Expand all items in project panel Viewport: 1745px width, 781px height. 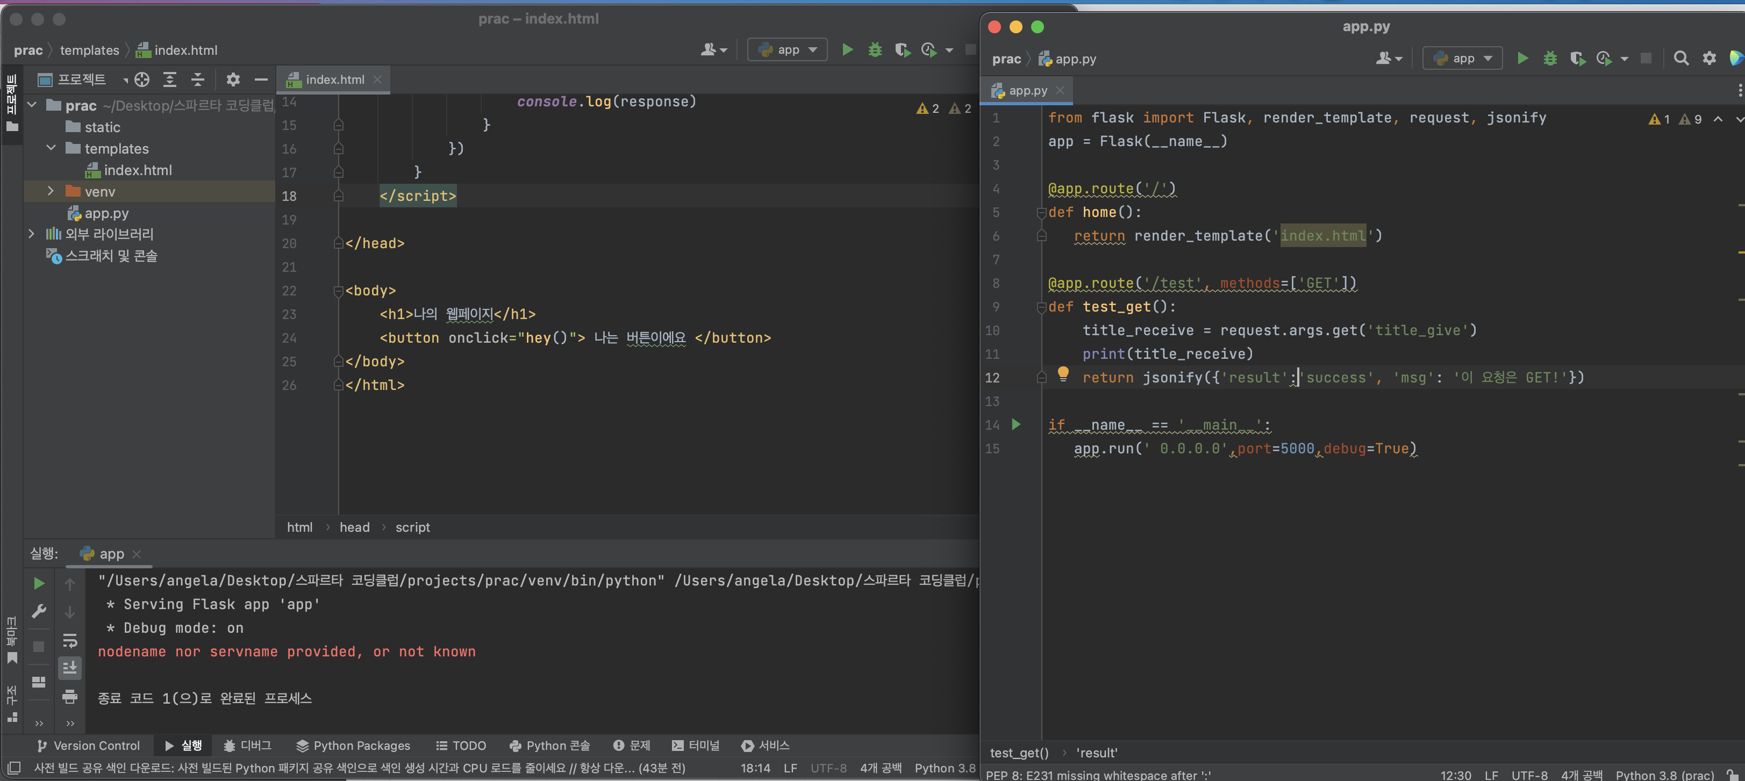pos(169,80)
